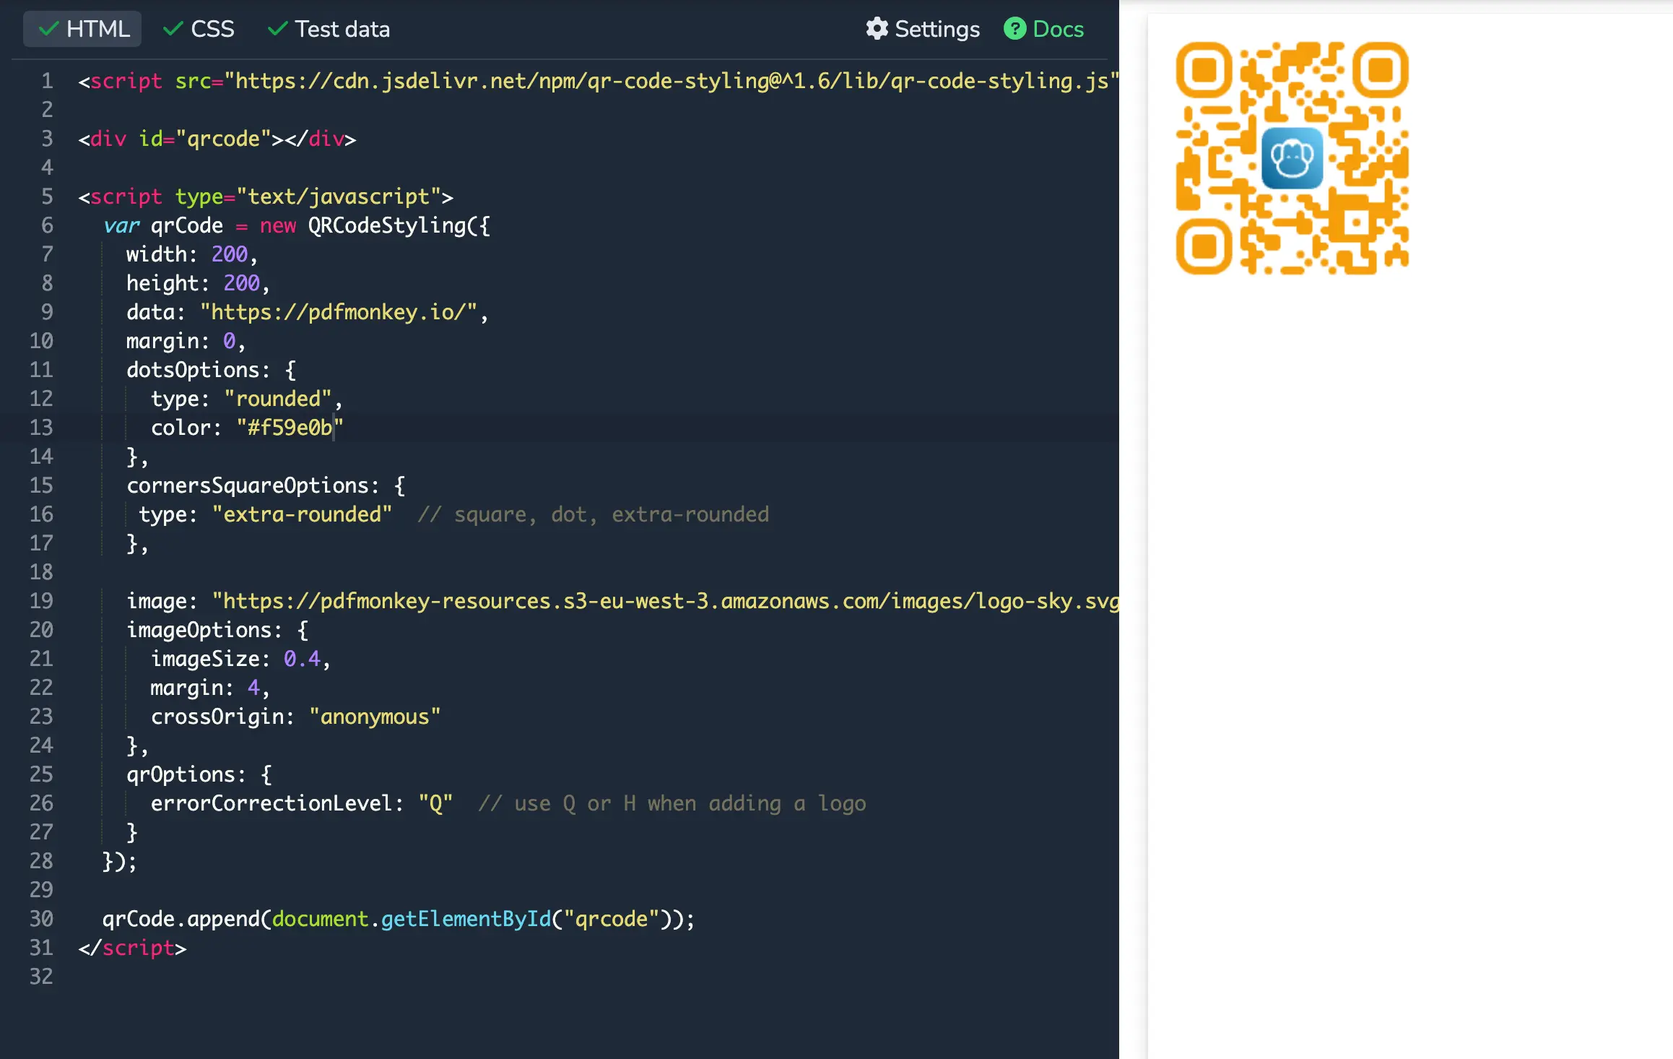Click the Settings gear icon
The width and height of the screenshot is (1673, 1059).
pyautogui.click(x=877, y=29)
